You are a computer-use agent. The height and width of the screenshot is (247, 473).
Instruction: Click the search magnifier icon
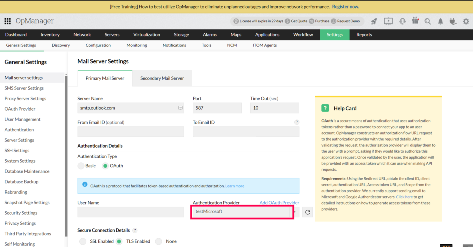428,21
